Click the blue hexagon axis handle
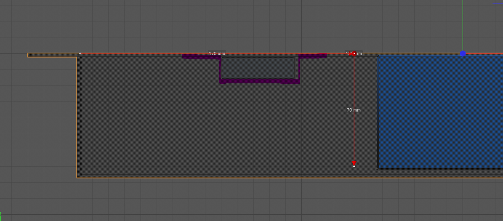This screenshot has height=221, width=503. [x=463, y=53]
